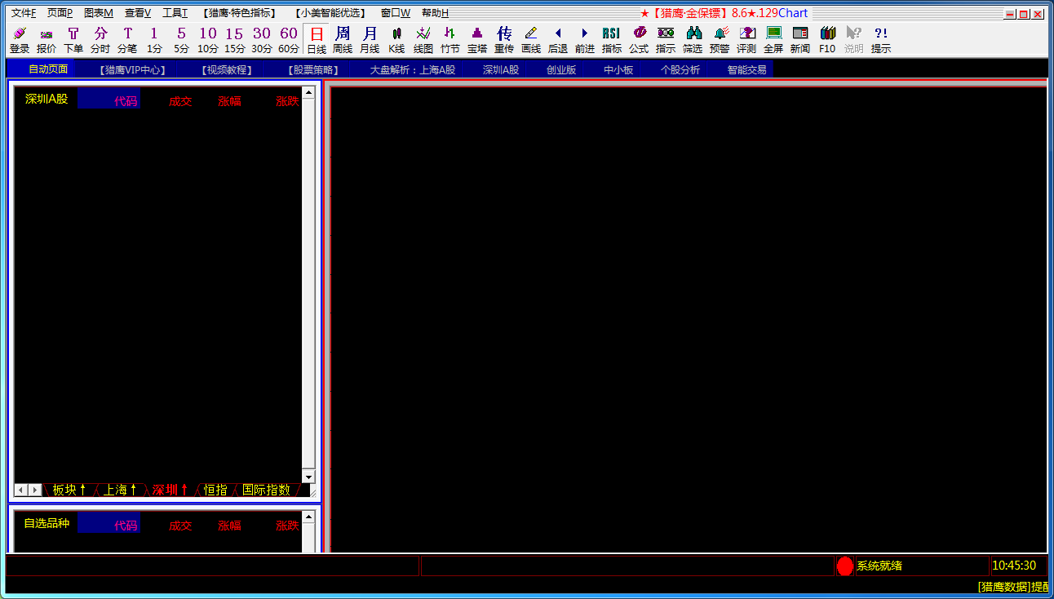The width and height of the screenshot is (1054, 599).
Task: Open the 评测 evaluation icon
Action: [x=746, y=40]
